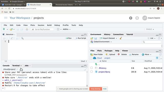The width and height of the screenshot is (164, 92).
Task: Open the File menu
Action: pos(5,25)
